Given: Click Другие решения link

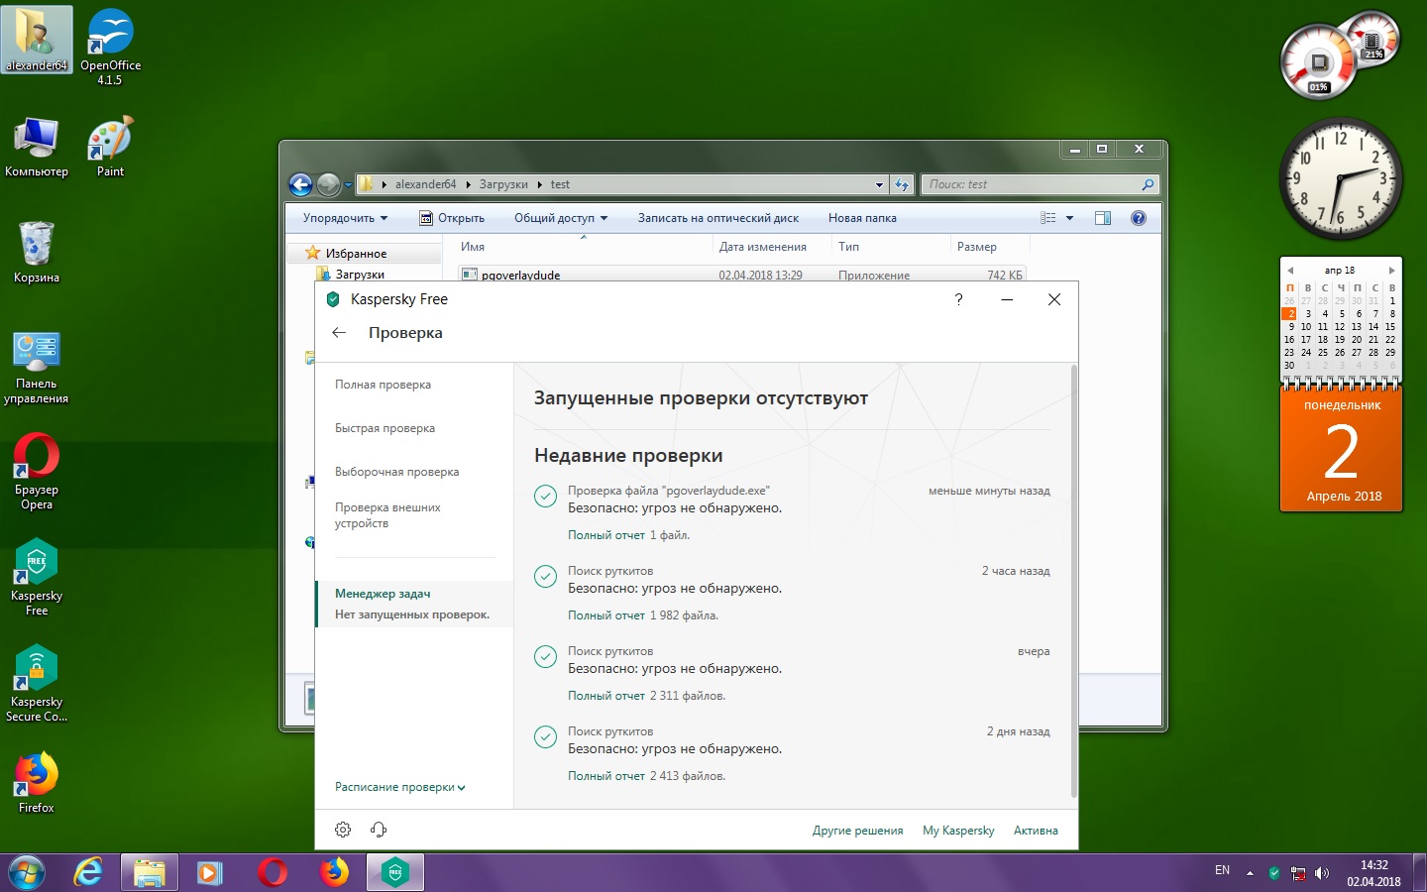Looking at the screenshot, I should coord(857,831).
